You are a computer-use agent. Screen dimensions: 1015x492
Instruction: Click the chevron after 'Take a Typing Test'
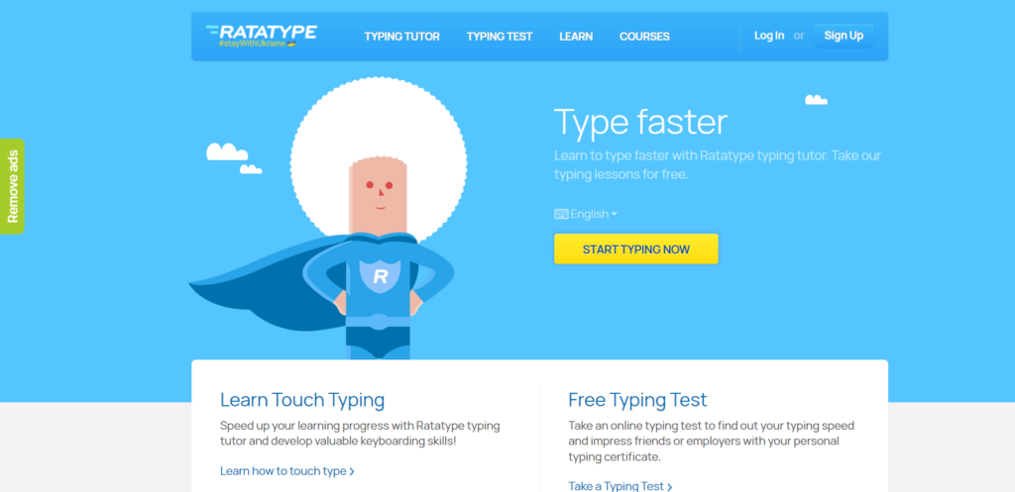coord(670,487)
